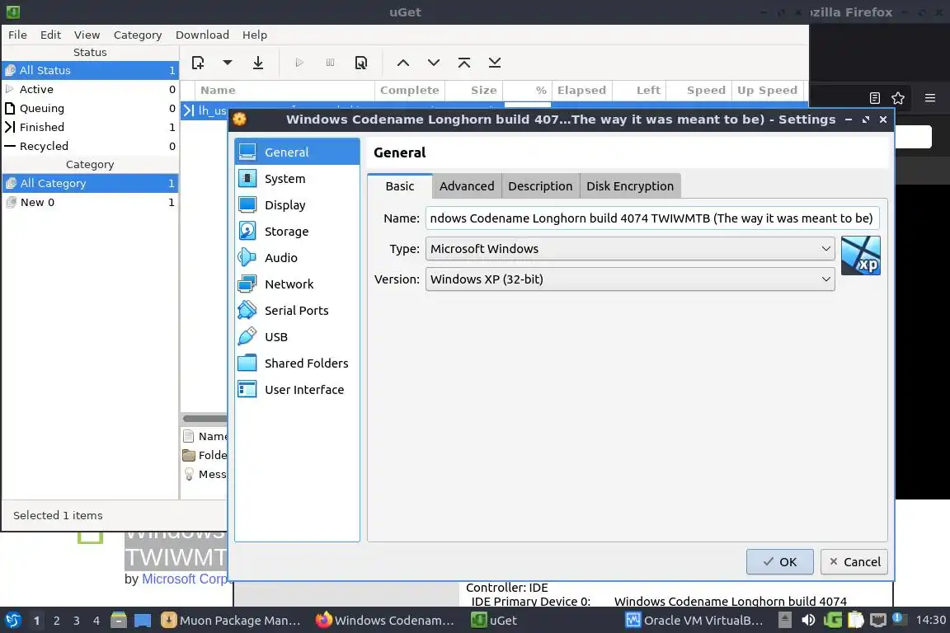Click uGet save/download toolbar icon
The image size is (950, 633).
(x=258, y=63)
